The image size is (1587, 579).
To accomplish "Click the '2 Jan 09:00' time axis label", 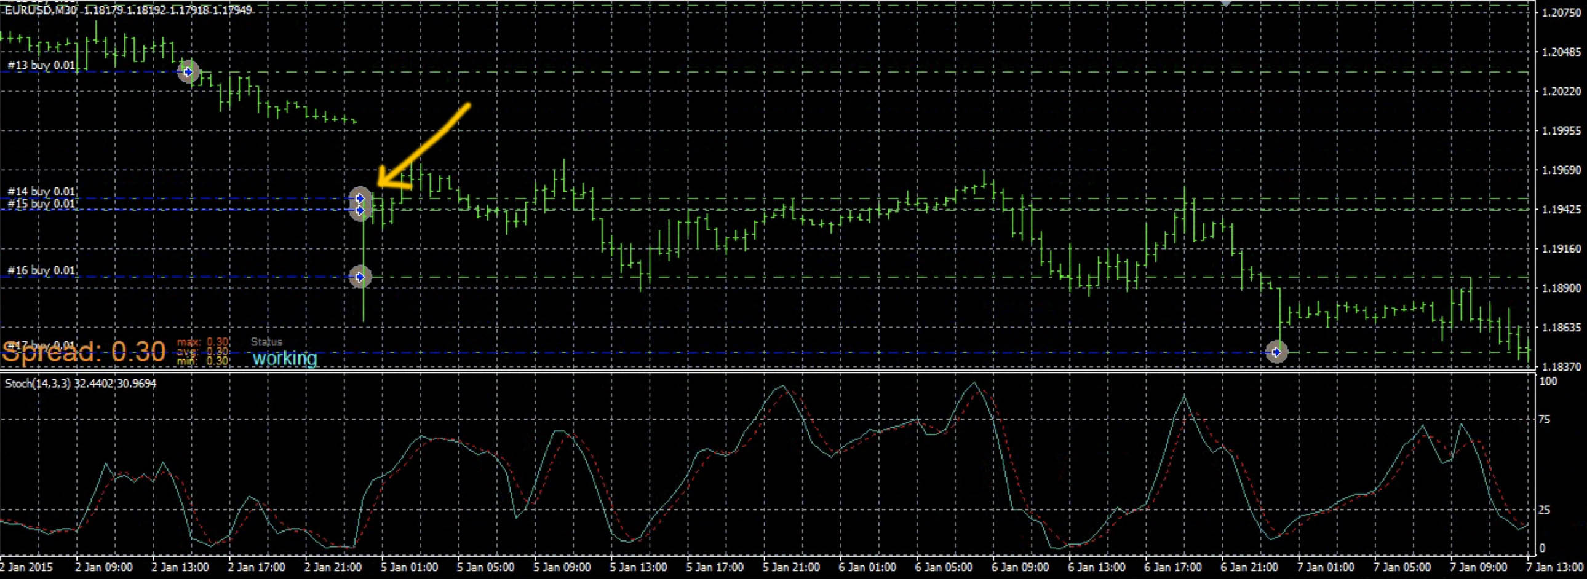I will pyautogui.click(x=103, y=567).
